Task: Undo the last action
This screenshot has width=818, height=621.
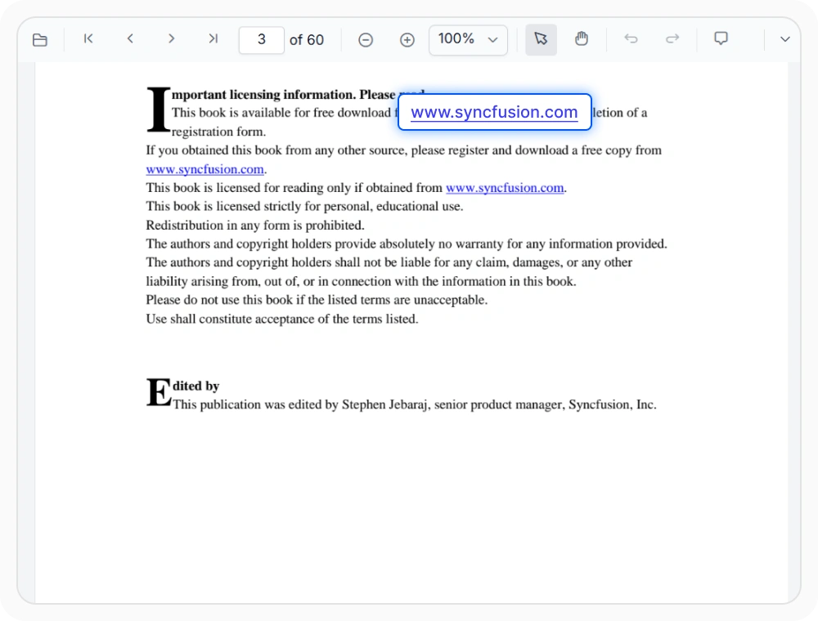Action: click(631, 39)
